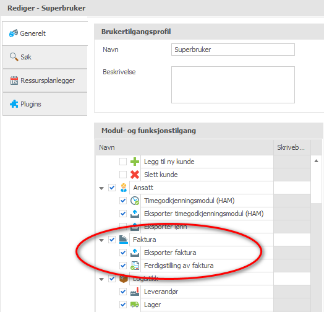This screenshot has height=312, width=324.
Task: Click the document icon for Ferdigstilling av faktura
Action: pos(135,266)
